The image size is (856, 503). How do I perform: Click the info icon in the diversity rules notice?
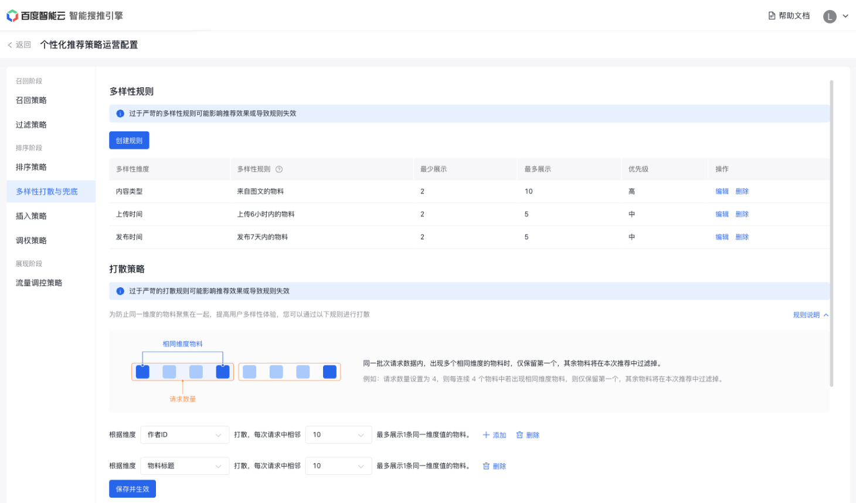click(120, 114)
